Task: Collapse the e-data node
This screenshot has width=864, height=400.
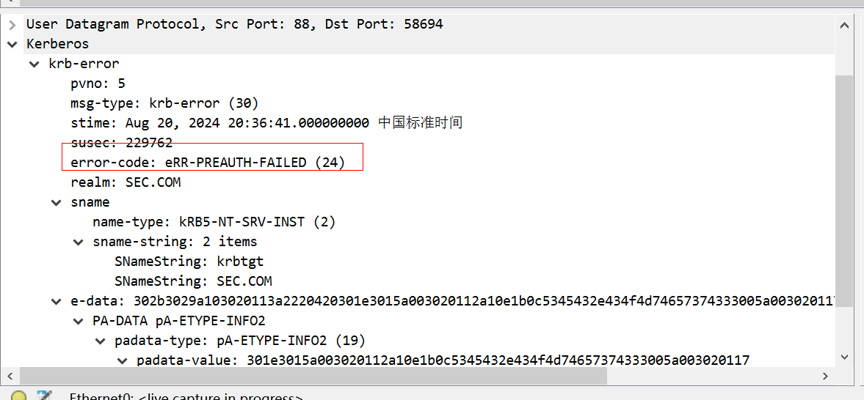Action: click(x=56, y=301)
